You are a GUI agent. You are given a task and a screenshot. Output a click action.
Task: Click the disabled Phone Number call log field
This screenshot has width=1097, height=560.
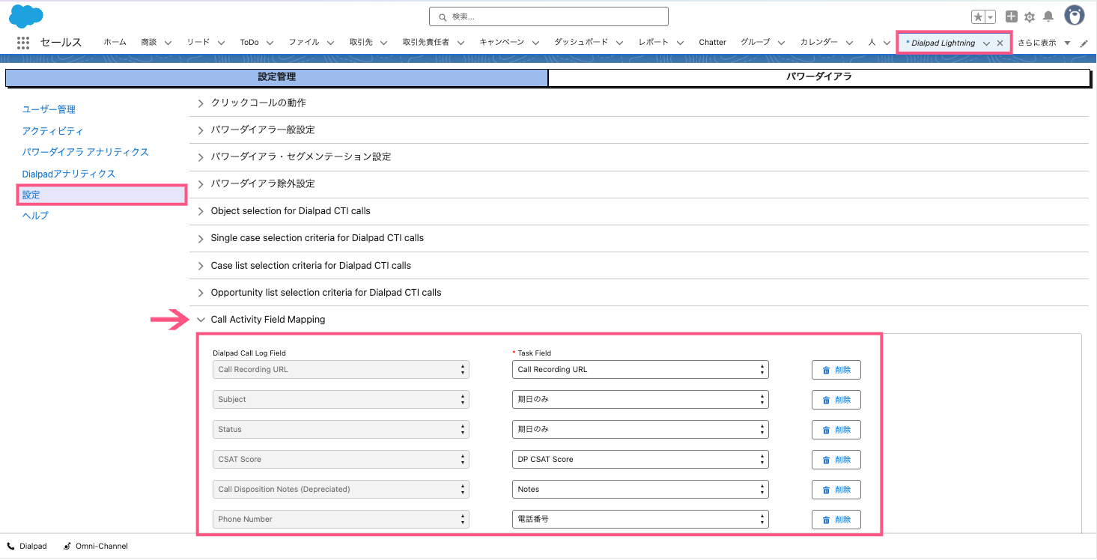pos(341,520)
